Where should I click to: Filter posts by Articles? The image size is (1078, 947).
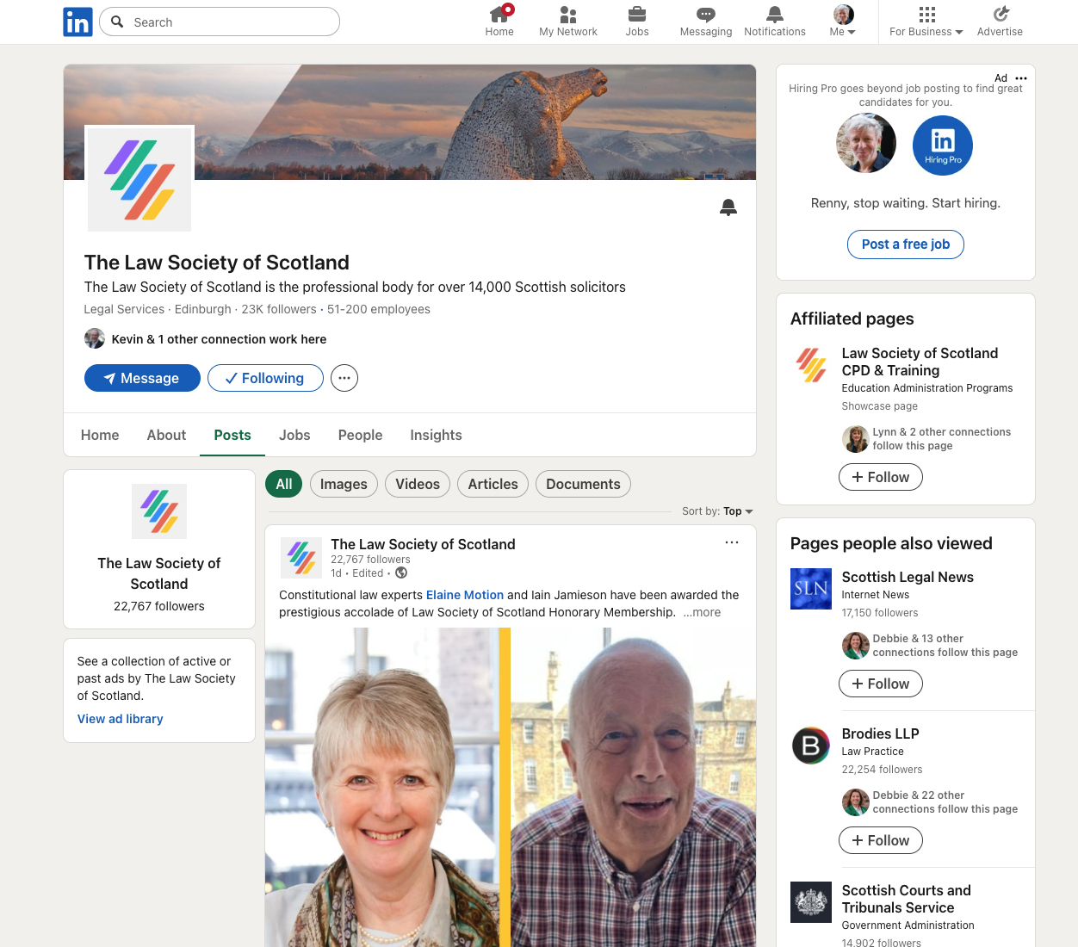[x=493, y=484]
